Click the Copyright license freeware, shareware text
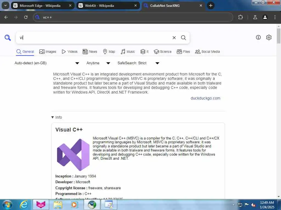The width and height of the screenshot is (281, 210). [x=88, y=188]
